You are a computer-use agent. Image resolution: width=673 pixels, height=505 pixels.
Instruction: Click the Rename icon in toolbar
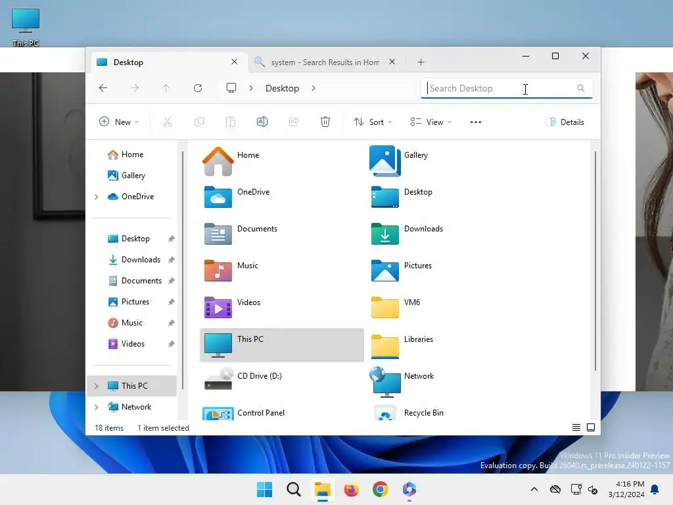point(262,122)
